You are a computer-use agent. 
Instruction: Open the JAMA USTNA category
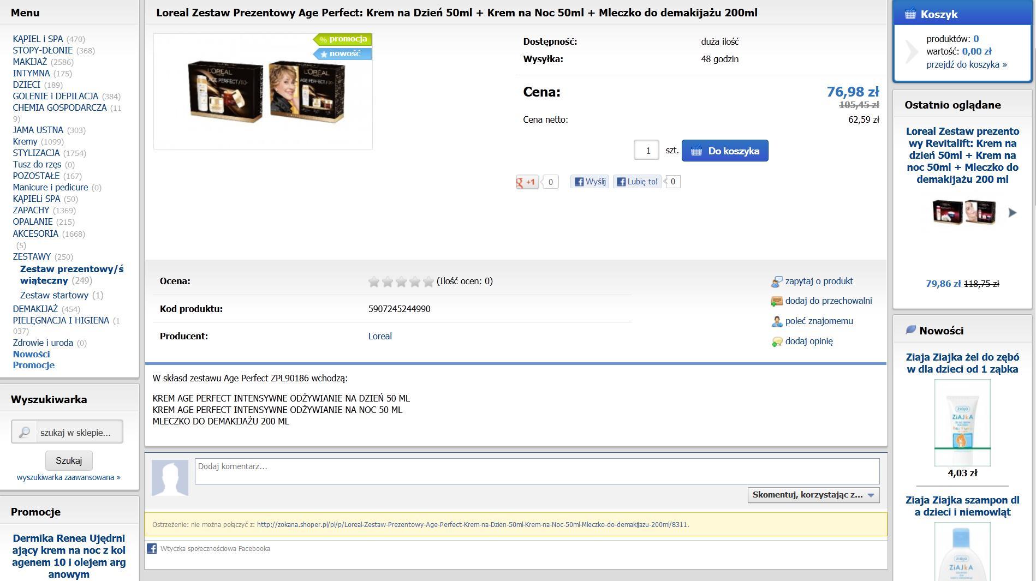click(38, 130)
